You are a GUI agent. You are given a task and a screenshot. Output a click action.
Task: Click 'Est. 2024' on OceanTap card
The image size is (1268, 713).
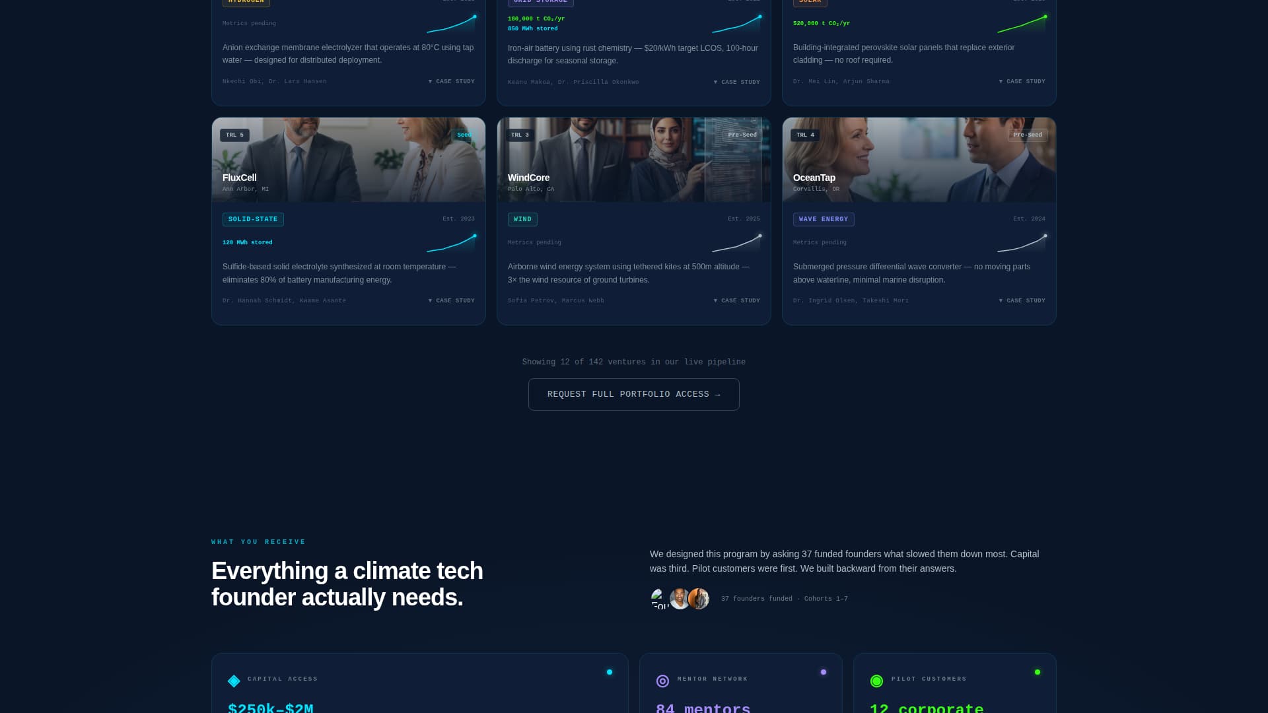pyautogui.click(x=1029, y=219)
